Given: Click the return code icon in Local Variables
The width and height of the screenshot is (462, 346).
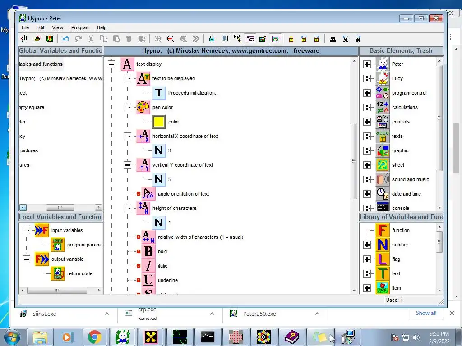Looking at the screenshot, I should point(58,273).
